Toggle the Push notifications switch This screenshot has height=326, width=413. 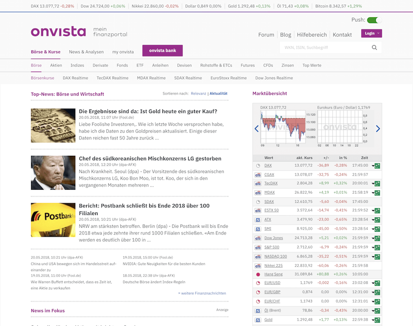click(x=374, y=20)
